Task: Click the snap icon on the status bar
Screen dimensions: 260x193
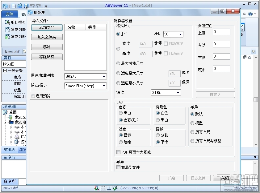Action: [x=96, y=188]
